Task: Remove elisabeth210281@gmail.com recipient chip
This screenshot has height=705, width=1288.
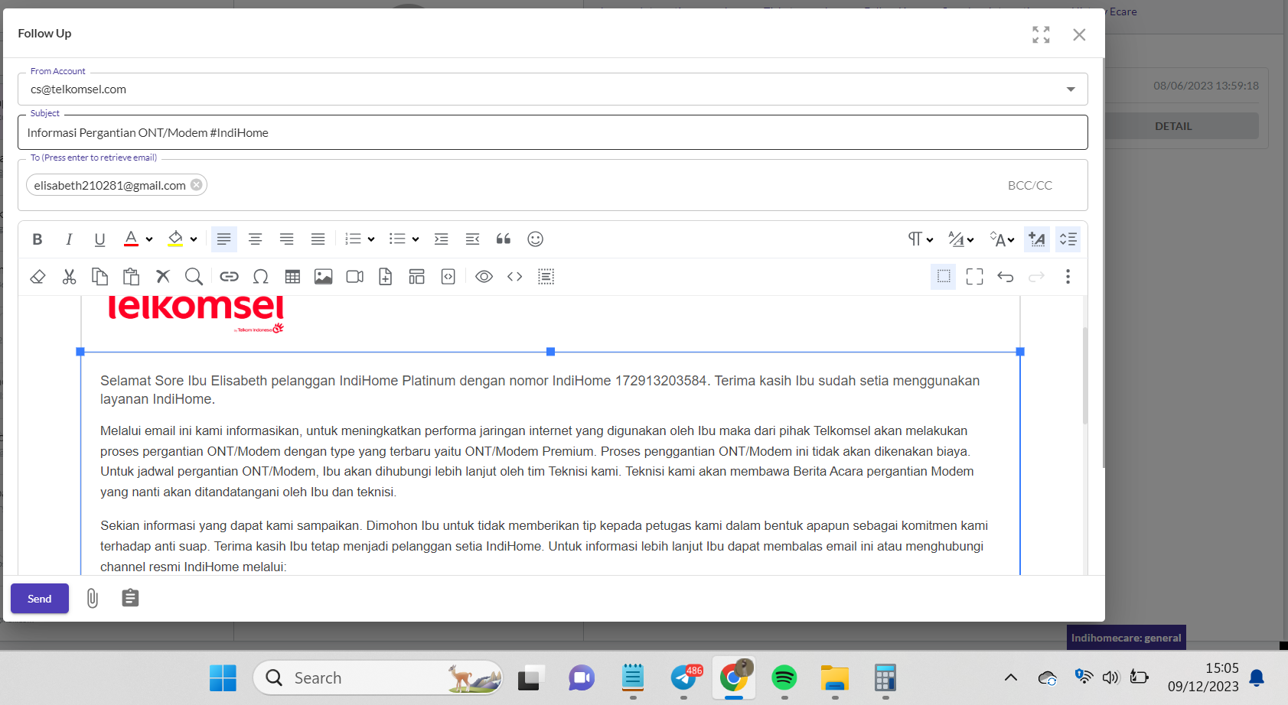Action: pos(197,185)
